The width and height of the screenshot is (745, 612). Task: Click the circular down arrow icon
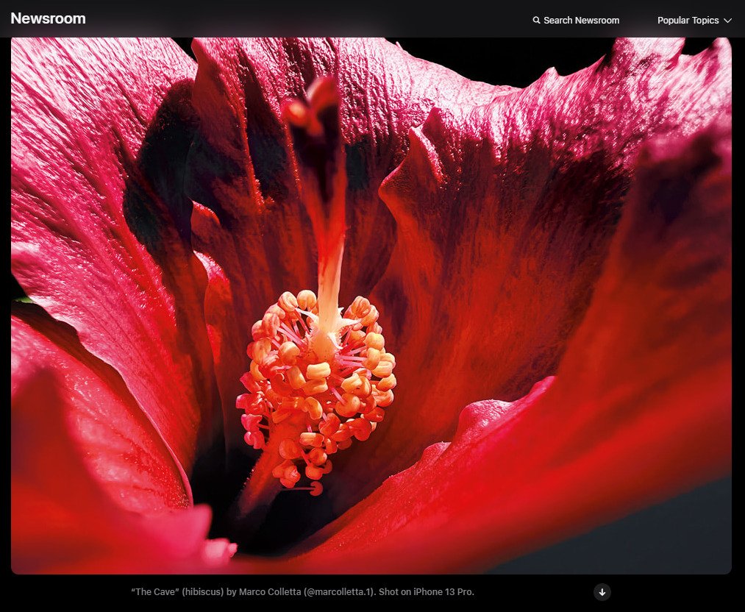(602, 592)
